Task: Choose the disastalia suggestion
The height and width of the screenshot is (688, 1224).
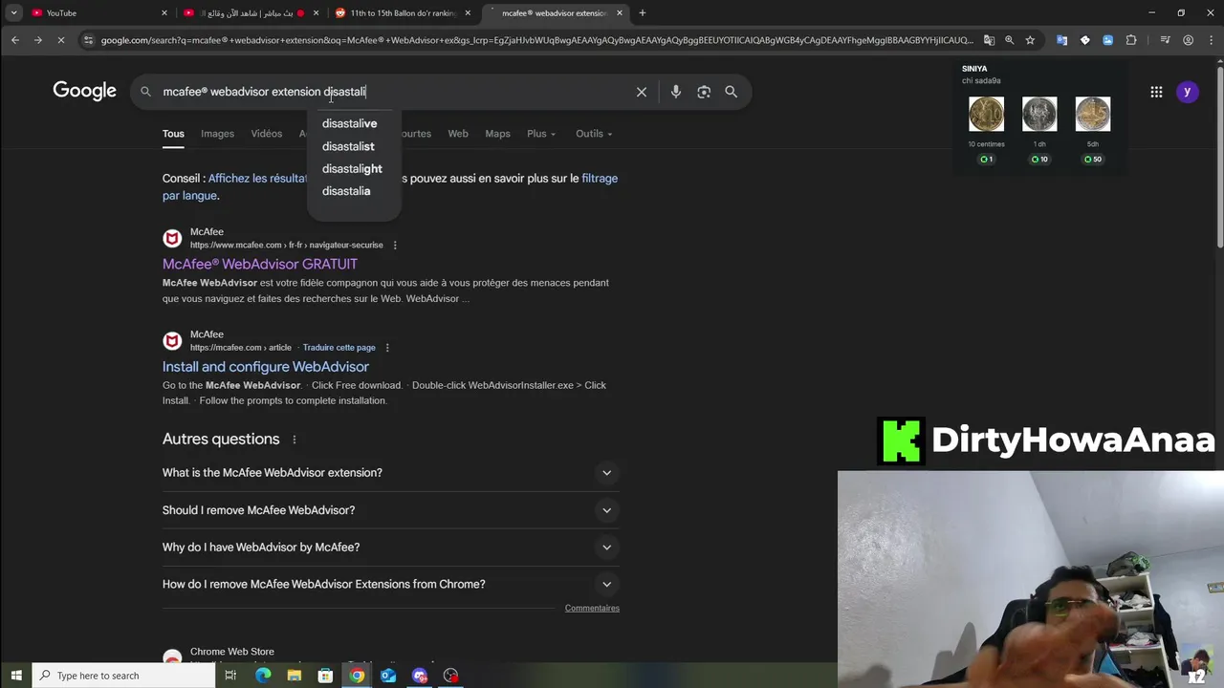Action: (x=346, y=191)
